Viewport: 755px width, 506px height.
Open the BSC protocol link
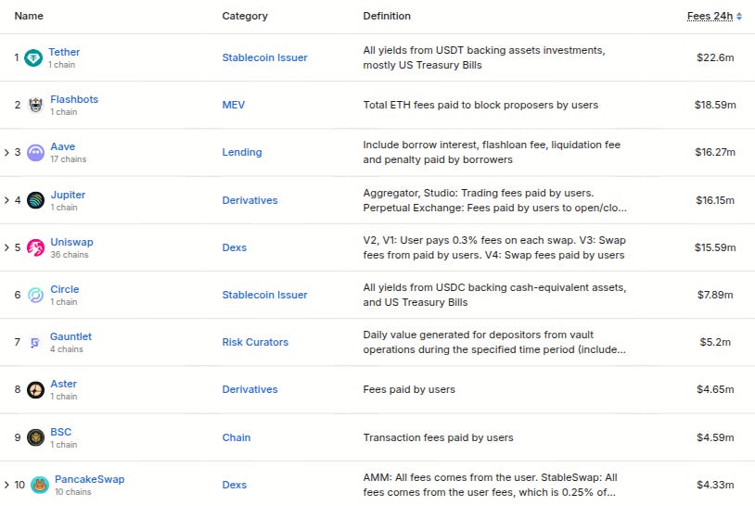[x=60, y=432]
